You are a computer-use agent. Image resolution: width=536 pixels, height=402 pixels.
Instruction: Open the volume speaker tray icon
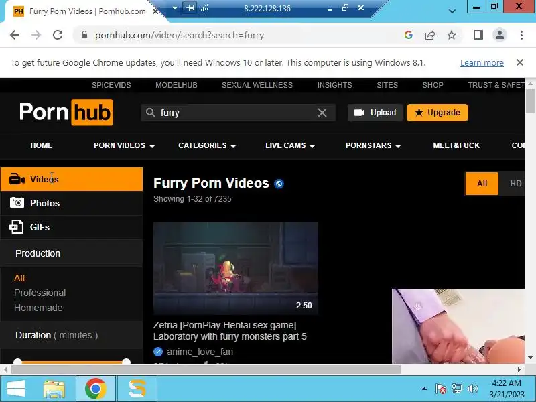pyautogui.click(x=473, y=389)
